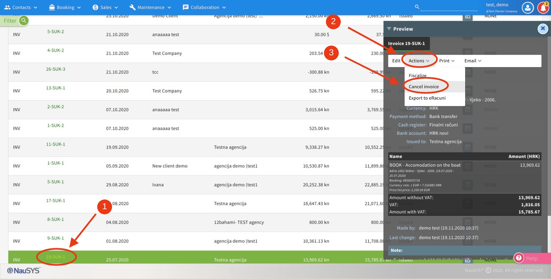Open invoice 8-SUK-1 link
The height and width of the screenshot is (279, 551).
tap(55, 219)
